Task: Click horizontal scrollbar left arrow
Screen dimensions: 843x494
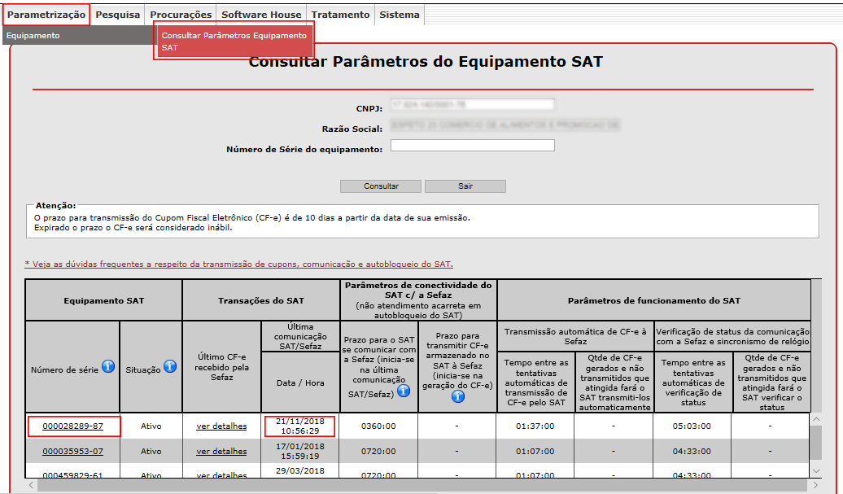Action: [x=31, y=485]
